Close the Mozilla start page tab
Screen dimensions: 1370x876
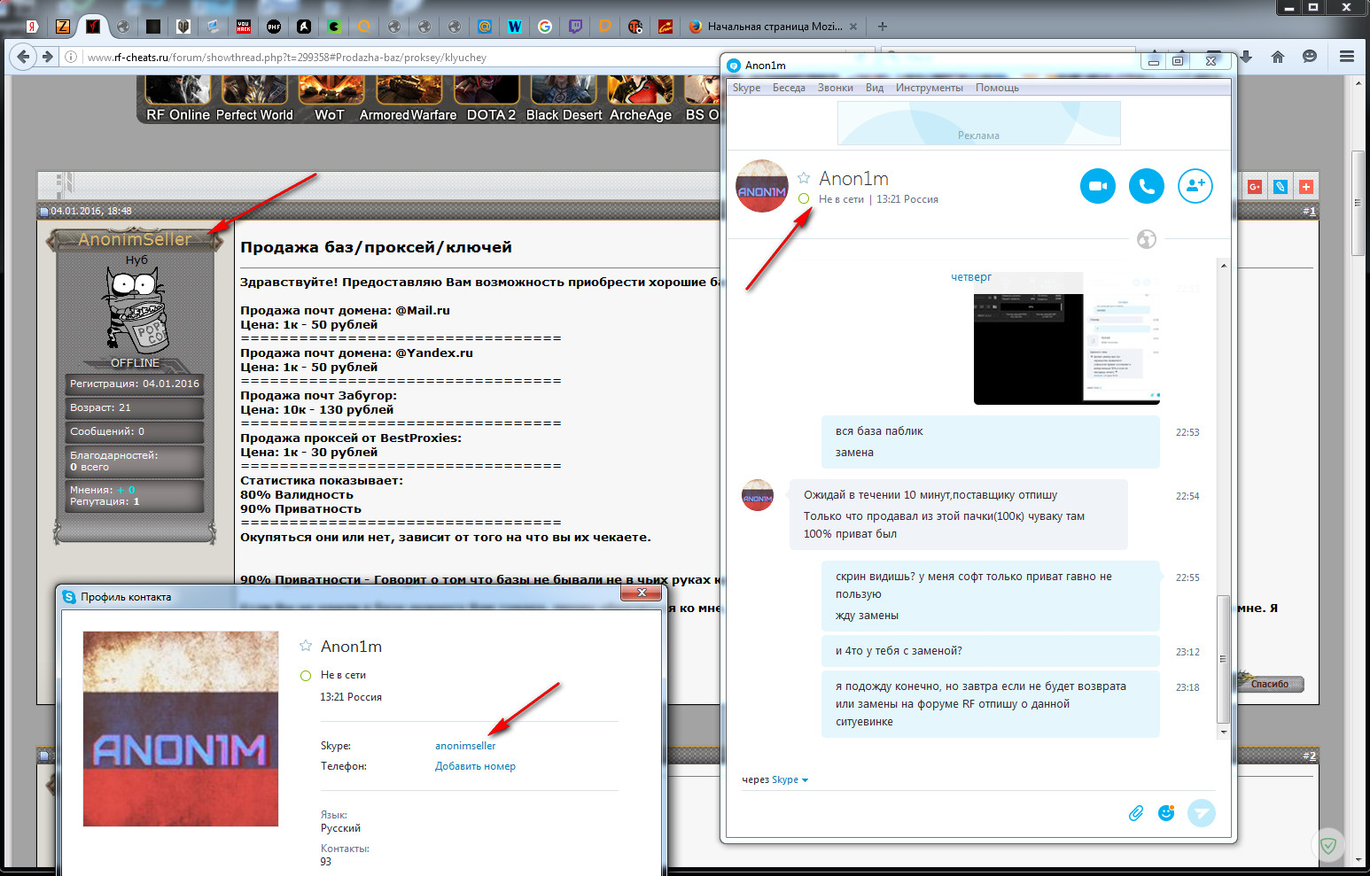[x=853, y=27]
